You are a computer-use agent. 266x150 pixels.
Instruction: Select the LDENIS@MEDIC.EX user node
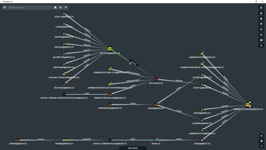[x=64, y=23]
